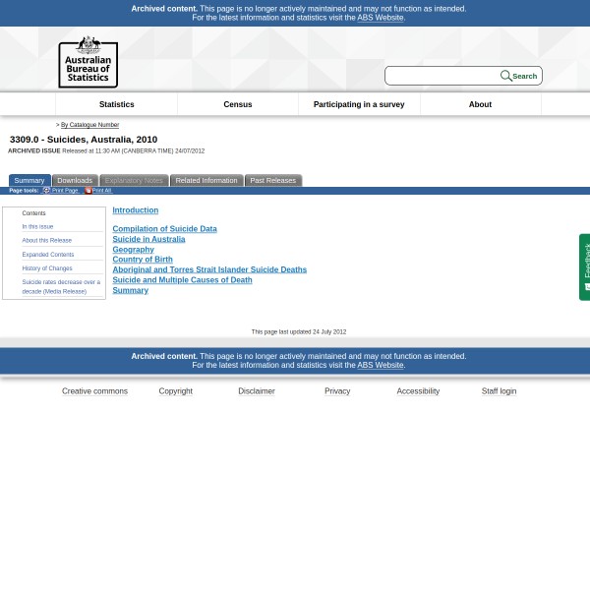Open the Census navigation menu
590x590 pixels.
(x=237, y=104)
